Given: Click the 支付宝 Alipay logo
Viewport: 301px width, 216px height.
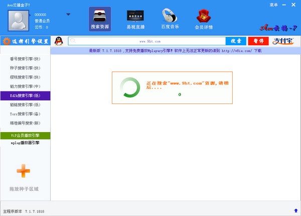Looking at the screenshot, I should point(283,41).
